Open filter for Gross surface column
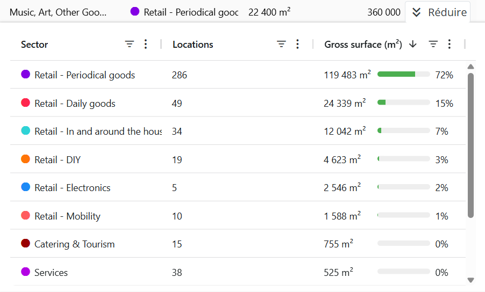This screenshot has width=485, height=292. click(x=433, y=45)
